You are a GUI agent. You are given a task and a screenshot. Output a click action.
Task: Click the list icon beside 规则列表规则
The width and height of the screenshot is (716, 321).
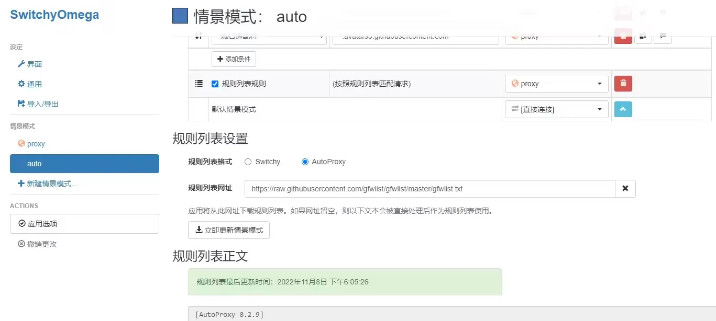click(199, 84)
